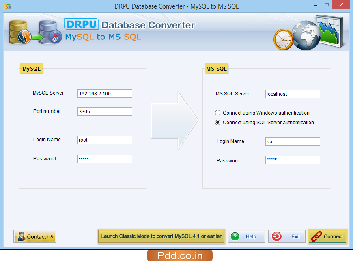Focus the Port number field
The width and height of the screenshot is (353, 264).
[x=105, y=111]
